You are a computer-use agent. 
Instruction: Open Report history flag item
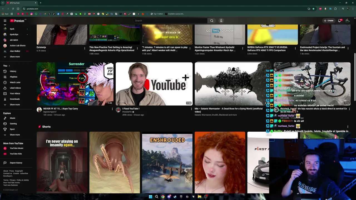pyautogui.click(x=16, y=163)
